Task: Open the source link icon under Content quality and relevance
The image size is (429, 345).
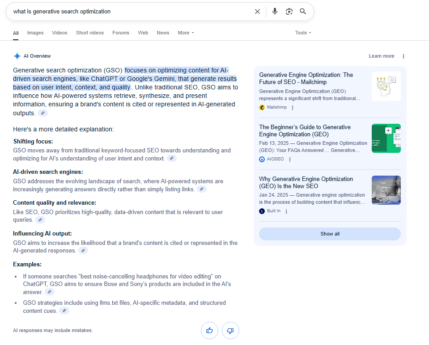Action: coord(40,219)
